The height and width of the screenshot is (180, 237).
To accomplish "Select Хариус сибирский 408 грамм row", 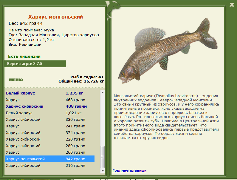I will pyautogui.click(x=50, y=106).
